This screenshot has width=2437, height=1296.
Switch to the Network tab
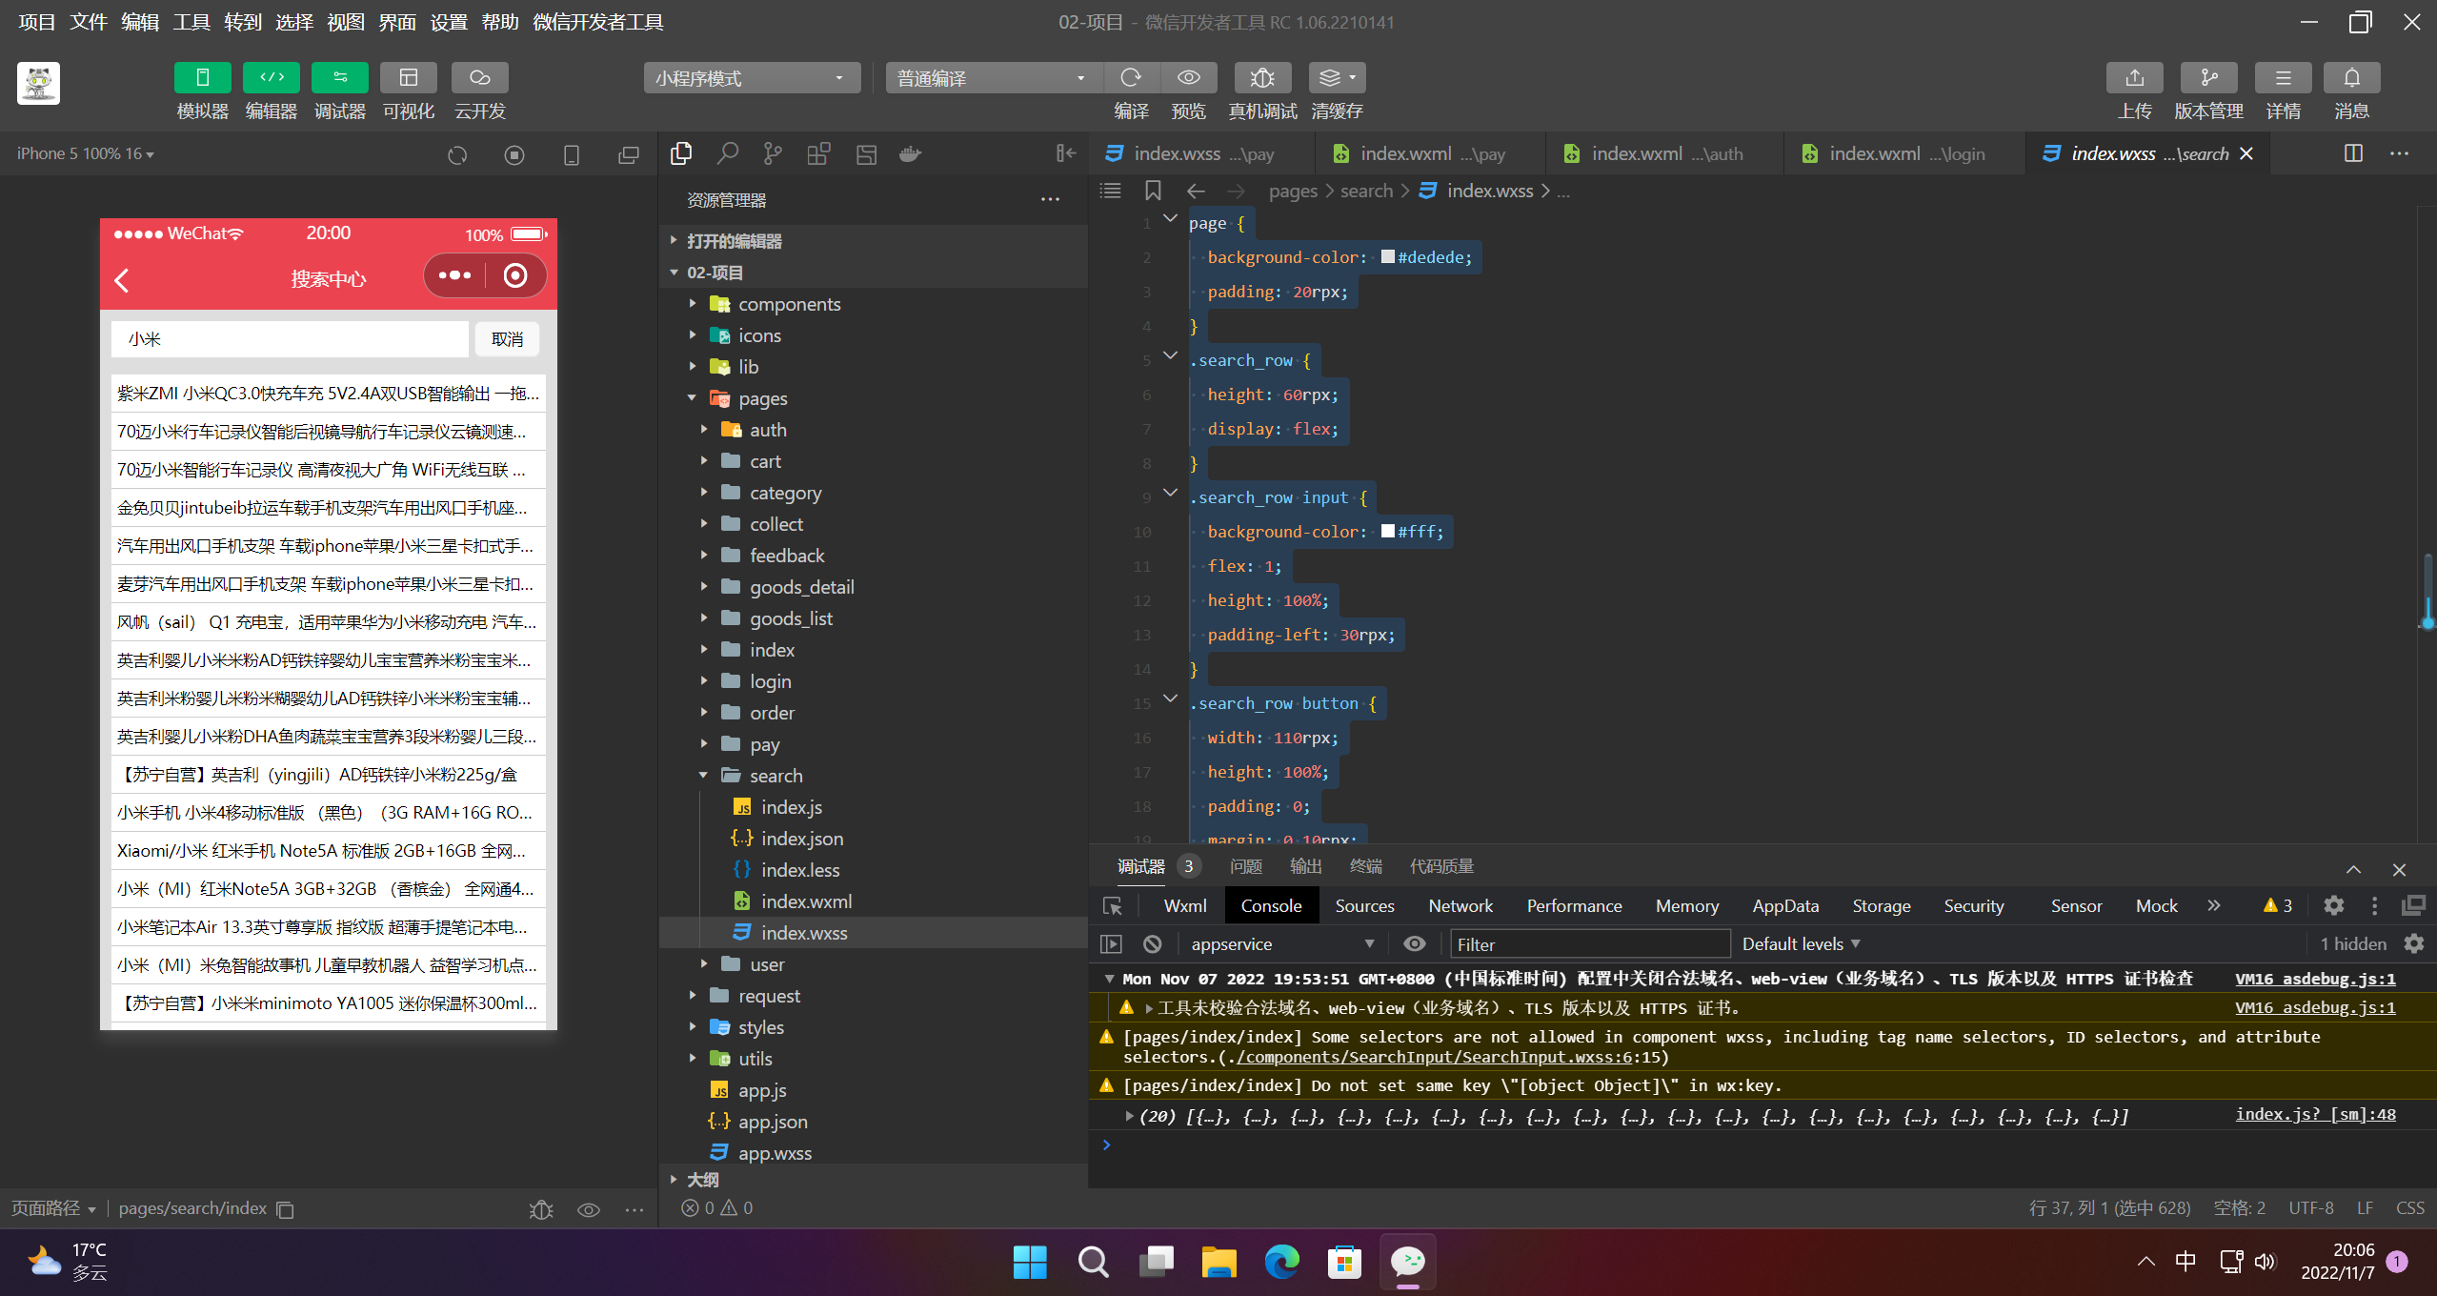(1460, 905)
